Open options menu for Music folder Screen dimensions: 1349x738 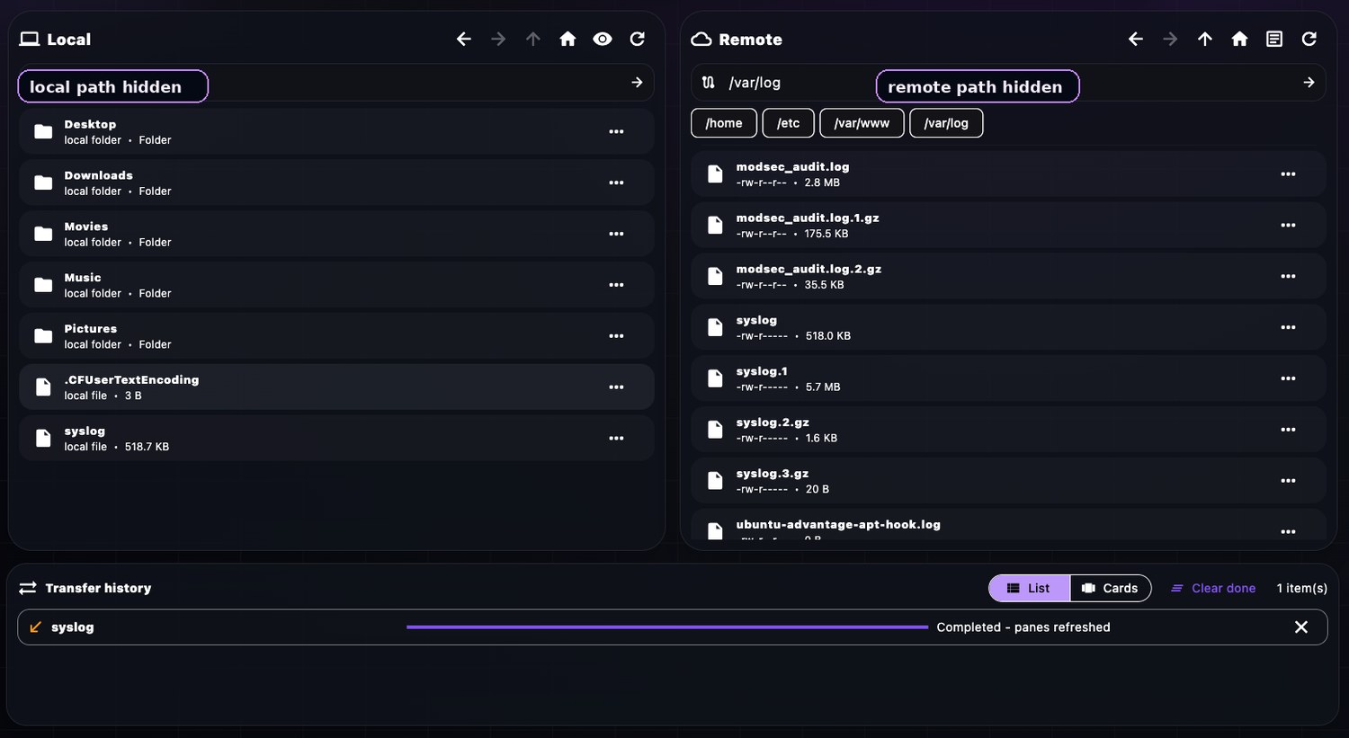616,285
